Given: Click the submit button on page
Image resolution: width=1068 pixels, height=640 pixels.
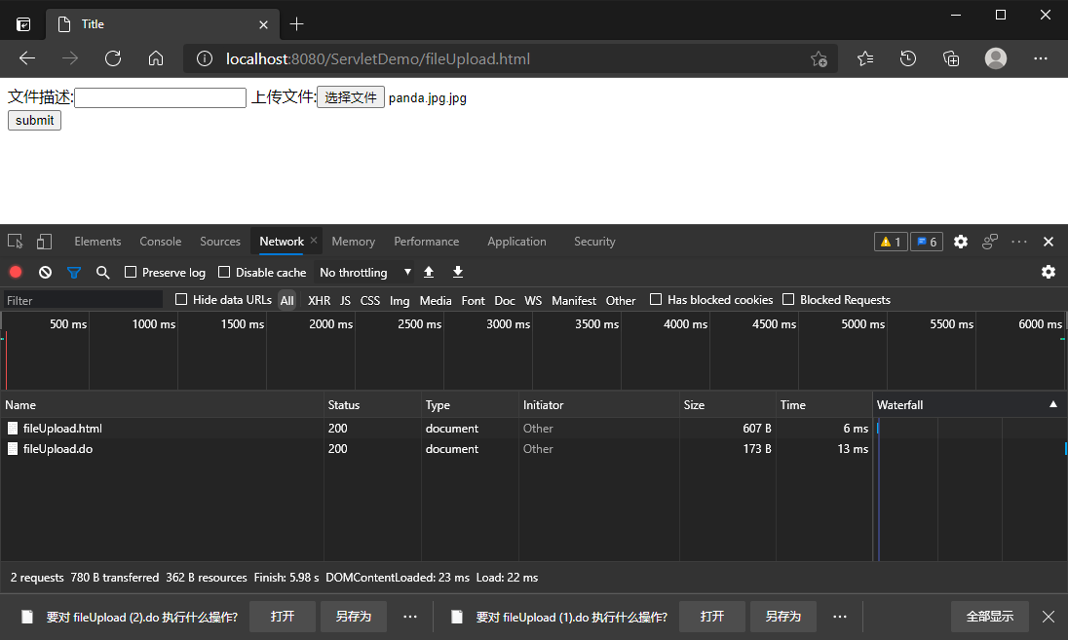Looking at the screenshot, I should [x=34, y=121].
